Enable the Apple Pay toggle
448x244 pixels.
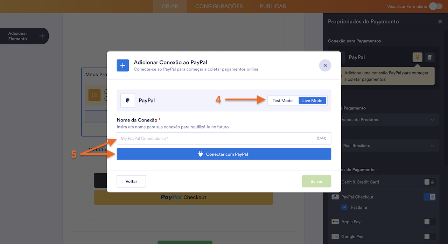coord(429,222)
